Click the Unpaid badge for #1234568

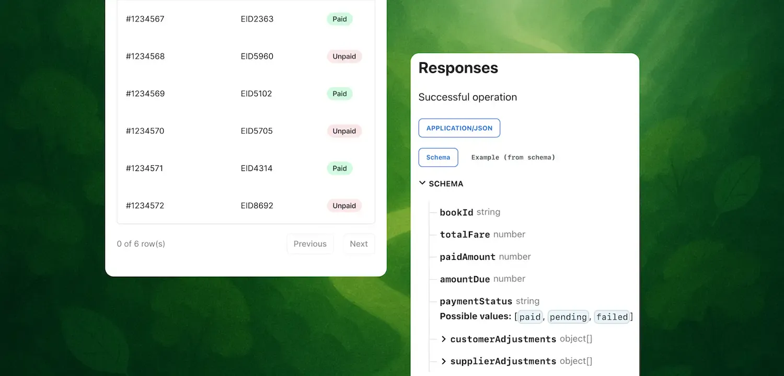pos(344,56)
